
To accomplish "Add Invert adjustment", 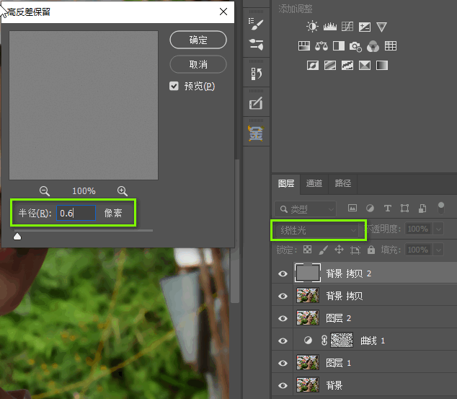I will pyautogui.click(x=313, y=66).
